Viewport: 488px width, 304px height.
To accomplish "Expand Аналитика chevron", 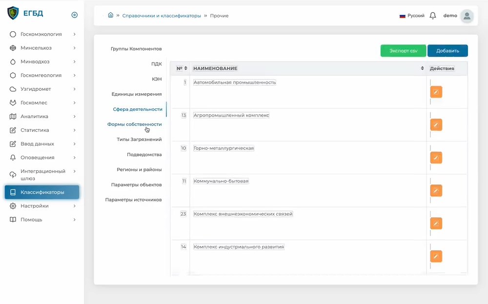I will pos(74,116).
